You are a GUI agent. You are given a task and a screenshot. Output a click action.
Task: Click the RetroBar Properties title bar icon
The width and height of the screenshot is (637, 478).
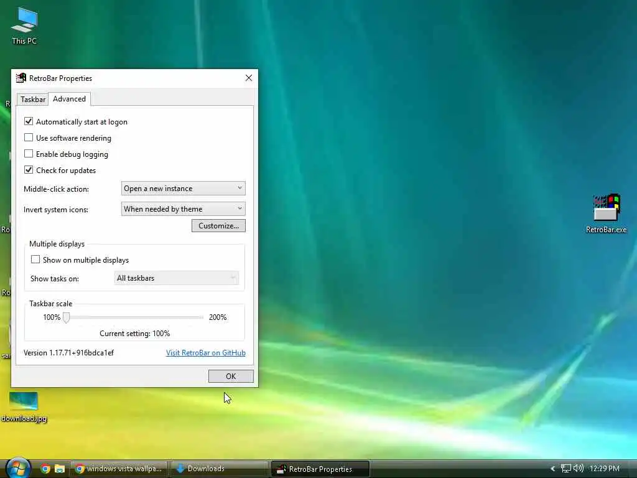click(x=21, y=78)
